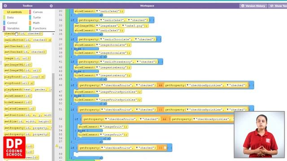
Task: Click the toolbox list scroll-up arrow
Action: (53, 34)
